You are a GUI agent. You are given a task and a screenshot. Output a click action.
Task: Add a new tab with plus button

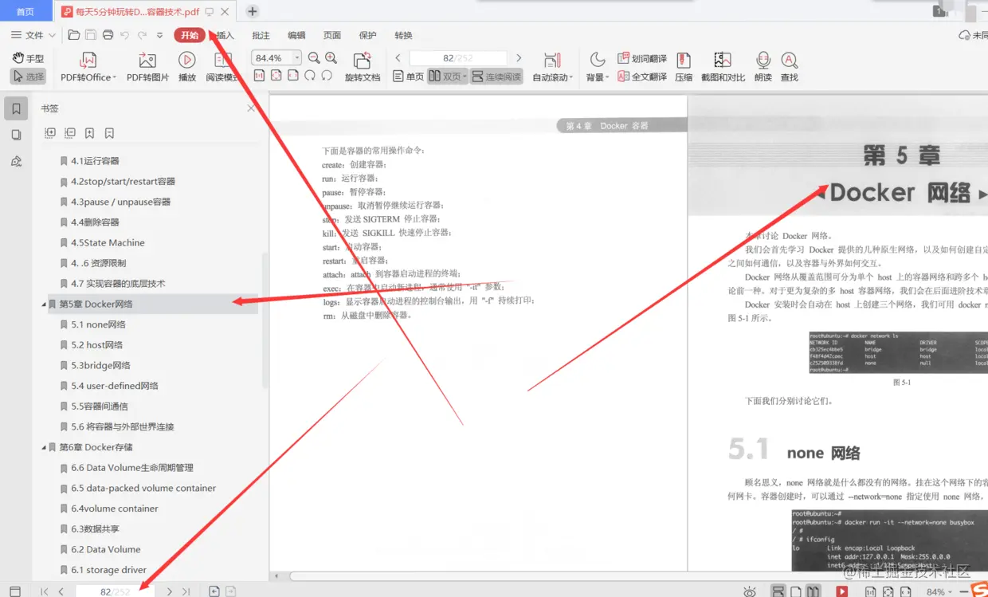(253, 11)
